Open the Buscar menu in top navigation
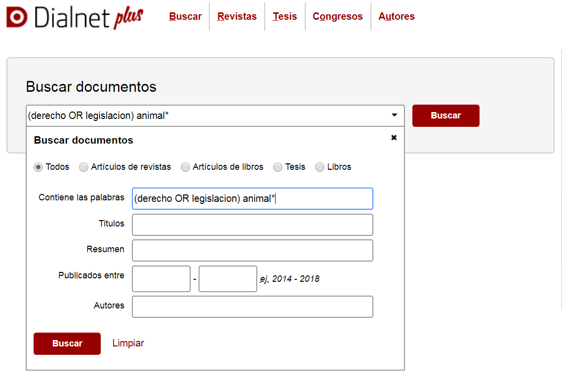This screenshot has height=380, width=562. (185, 16)
